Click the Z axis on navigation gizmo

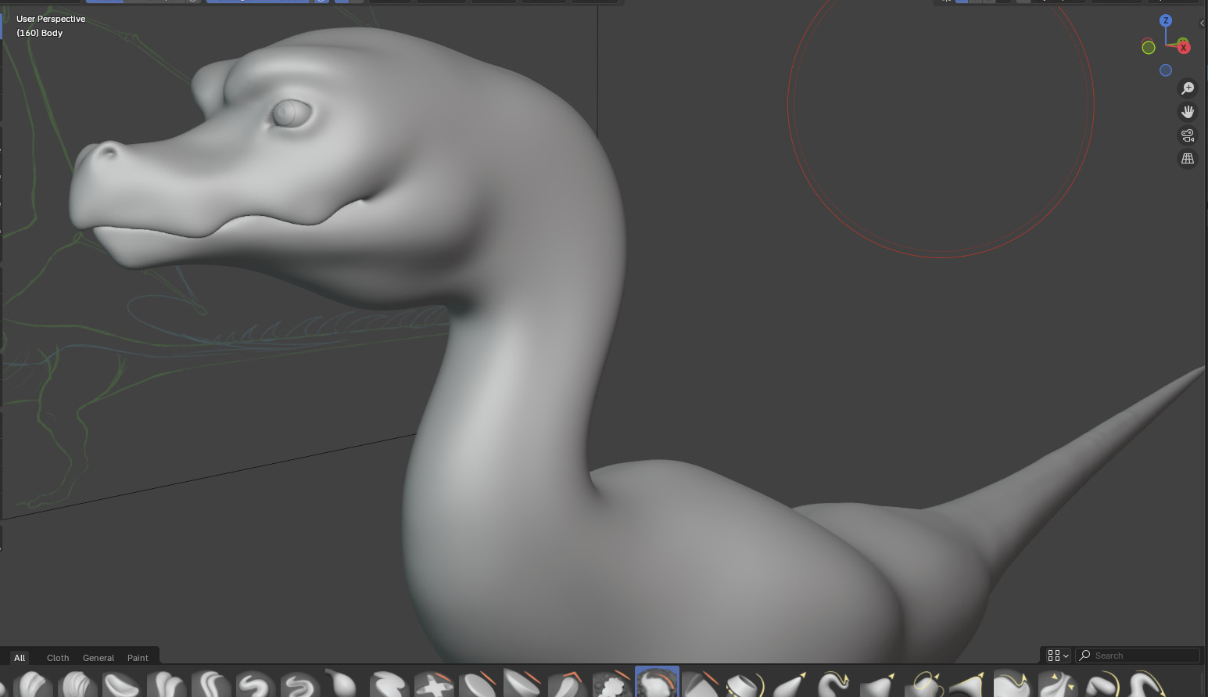pyautogui.click(x=1166, y=20)
